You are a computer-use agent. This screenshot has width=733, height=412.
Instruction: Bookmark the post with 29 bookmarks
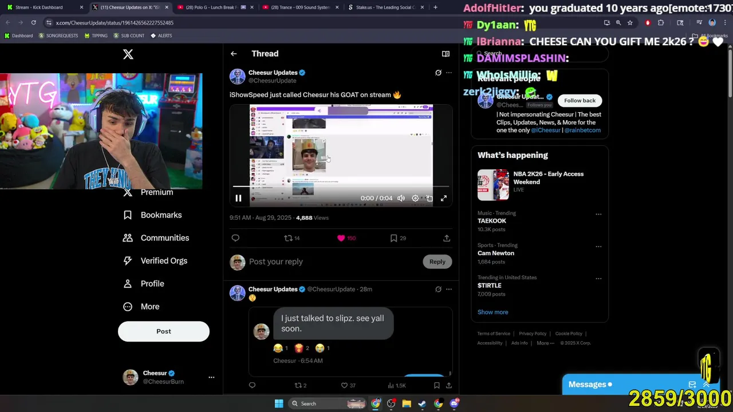pyautogui.click(x=398, y=238)
